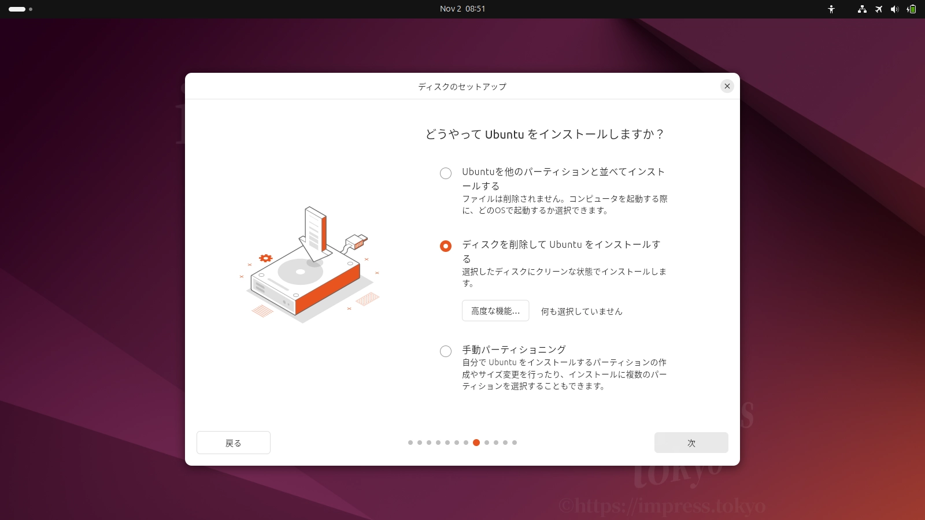Viewport: 925px width, 520px height.
Task: Open the Nov 2 08:51 clock menu
Action: coord(462,9)
